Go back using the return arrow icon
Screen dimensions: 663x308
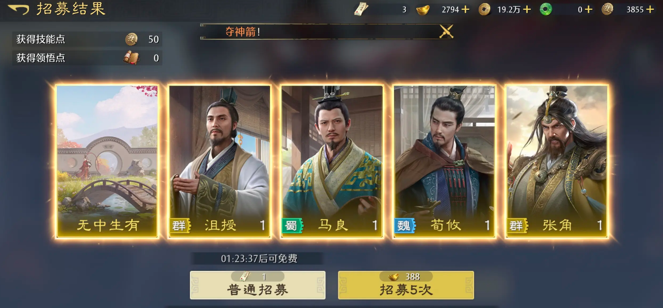pos(18,9)
